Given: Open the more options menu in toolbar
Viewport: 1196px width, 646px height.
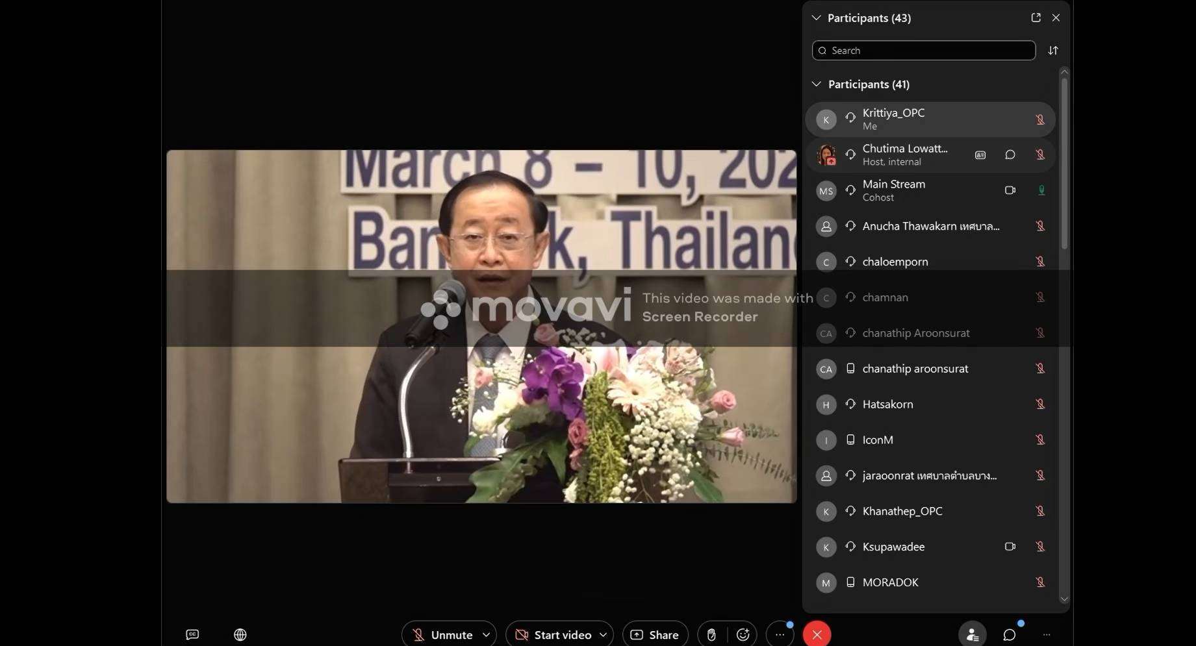Looking at the screenshot, I should point(780,634).
